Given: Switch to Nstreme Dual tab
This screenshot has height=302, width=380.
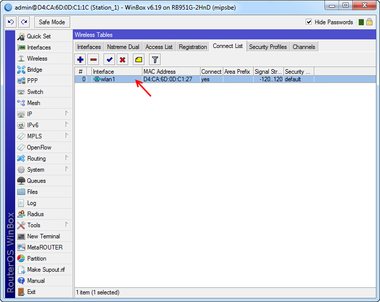Looking at the screenshot, I should [123, 47].
